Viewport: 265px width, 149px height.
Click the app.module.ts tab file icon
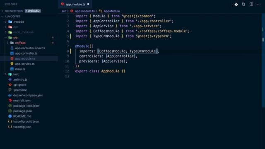63,4
